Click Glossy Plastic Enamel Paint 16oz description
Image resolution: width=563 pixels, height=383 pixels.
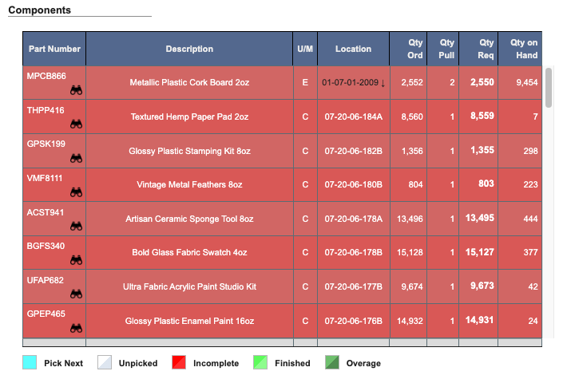click(x=189, y=321)
